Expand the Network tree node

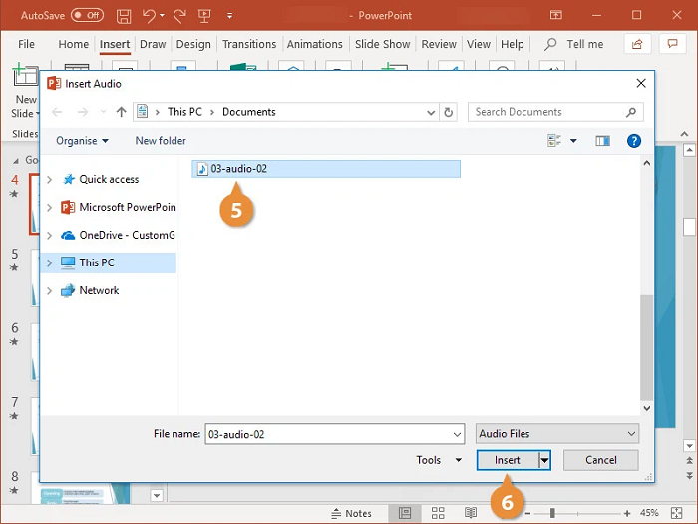click(50, 291)
